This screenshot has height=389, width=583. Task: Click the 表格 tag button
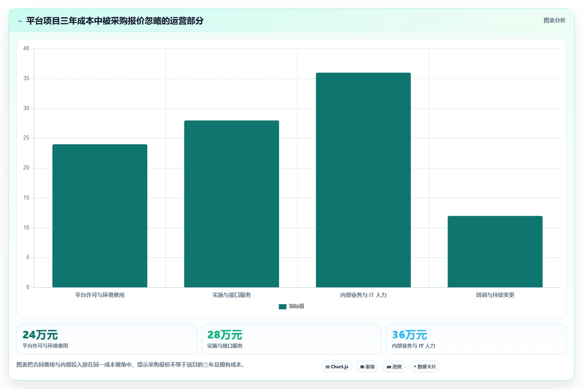point(367,367)
